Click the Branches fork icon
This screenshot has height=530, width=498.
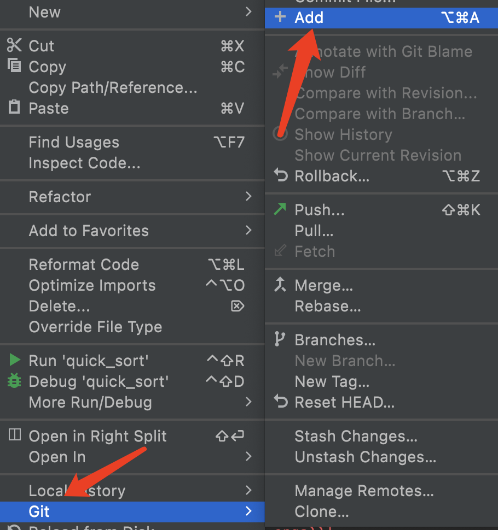280,339
